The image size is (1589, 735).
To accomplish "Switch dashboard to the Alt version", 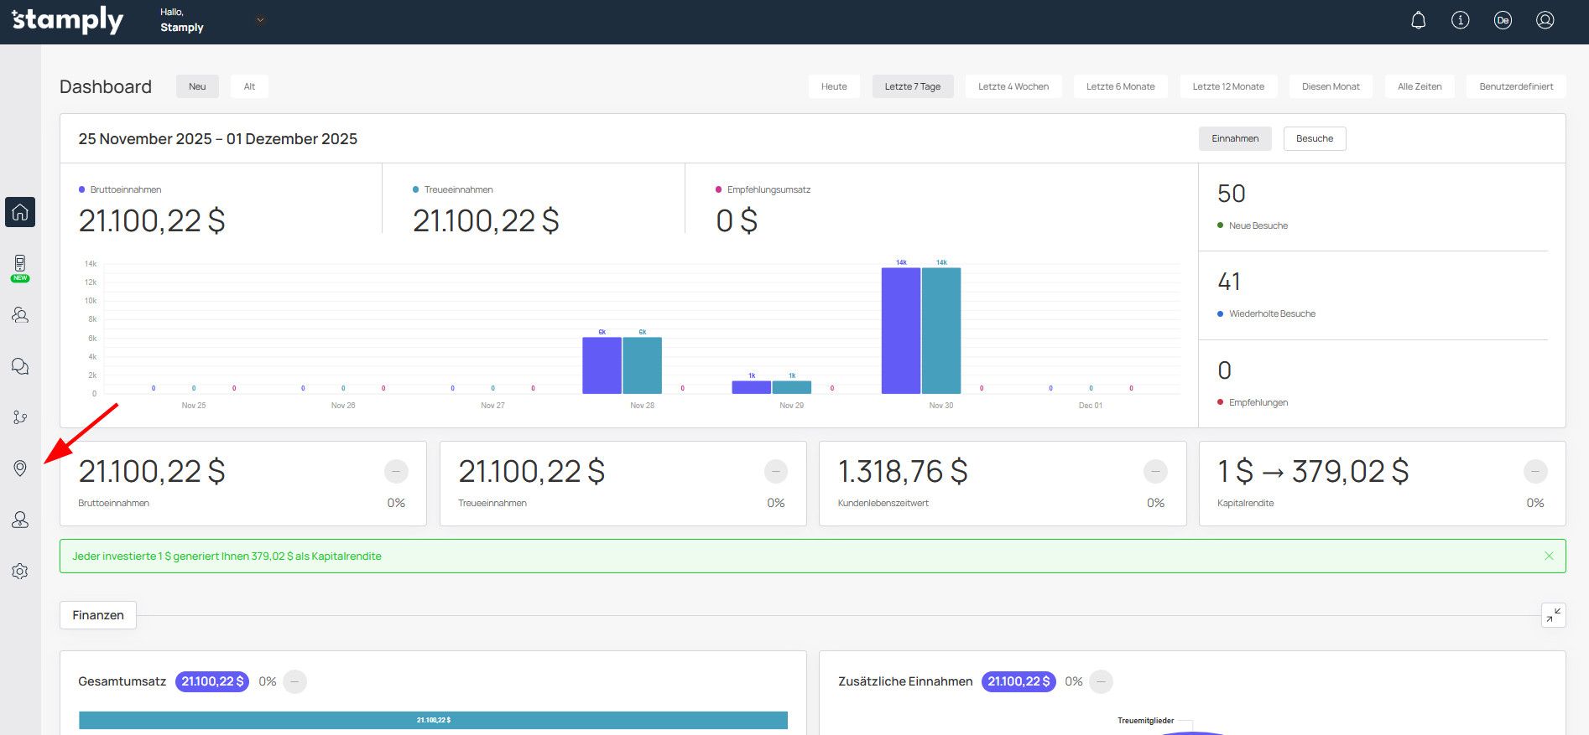I will 249,86.
